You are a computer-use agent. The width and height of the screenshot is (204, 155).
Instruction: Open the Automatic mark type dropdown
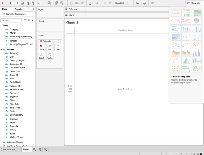pos(50,41)
